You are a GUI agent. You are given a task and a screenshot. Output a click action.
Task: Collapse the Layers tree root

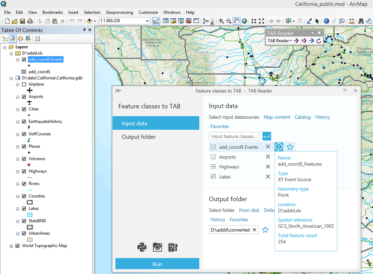pos(4,47)
